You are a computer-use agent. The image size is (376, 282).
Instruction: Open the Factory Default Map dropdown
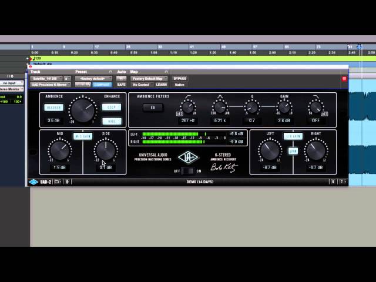(149, 78)
